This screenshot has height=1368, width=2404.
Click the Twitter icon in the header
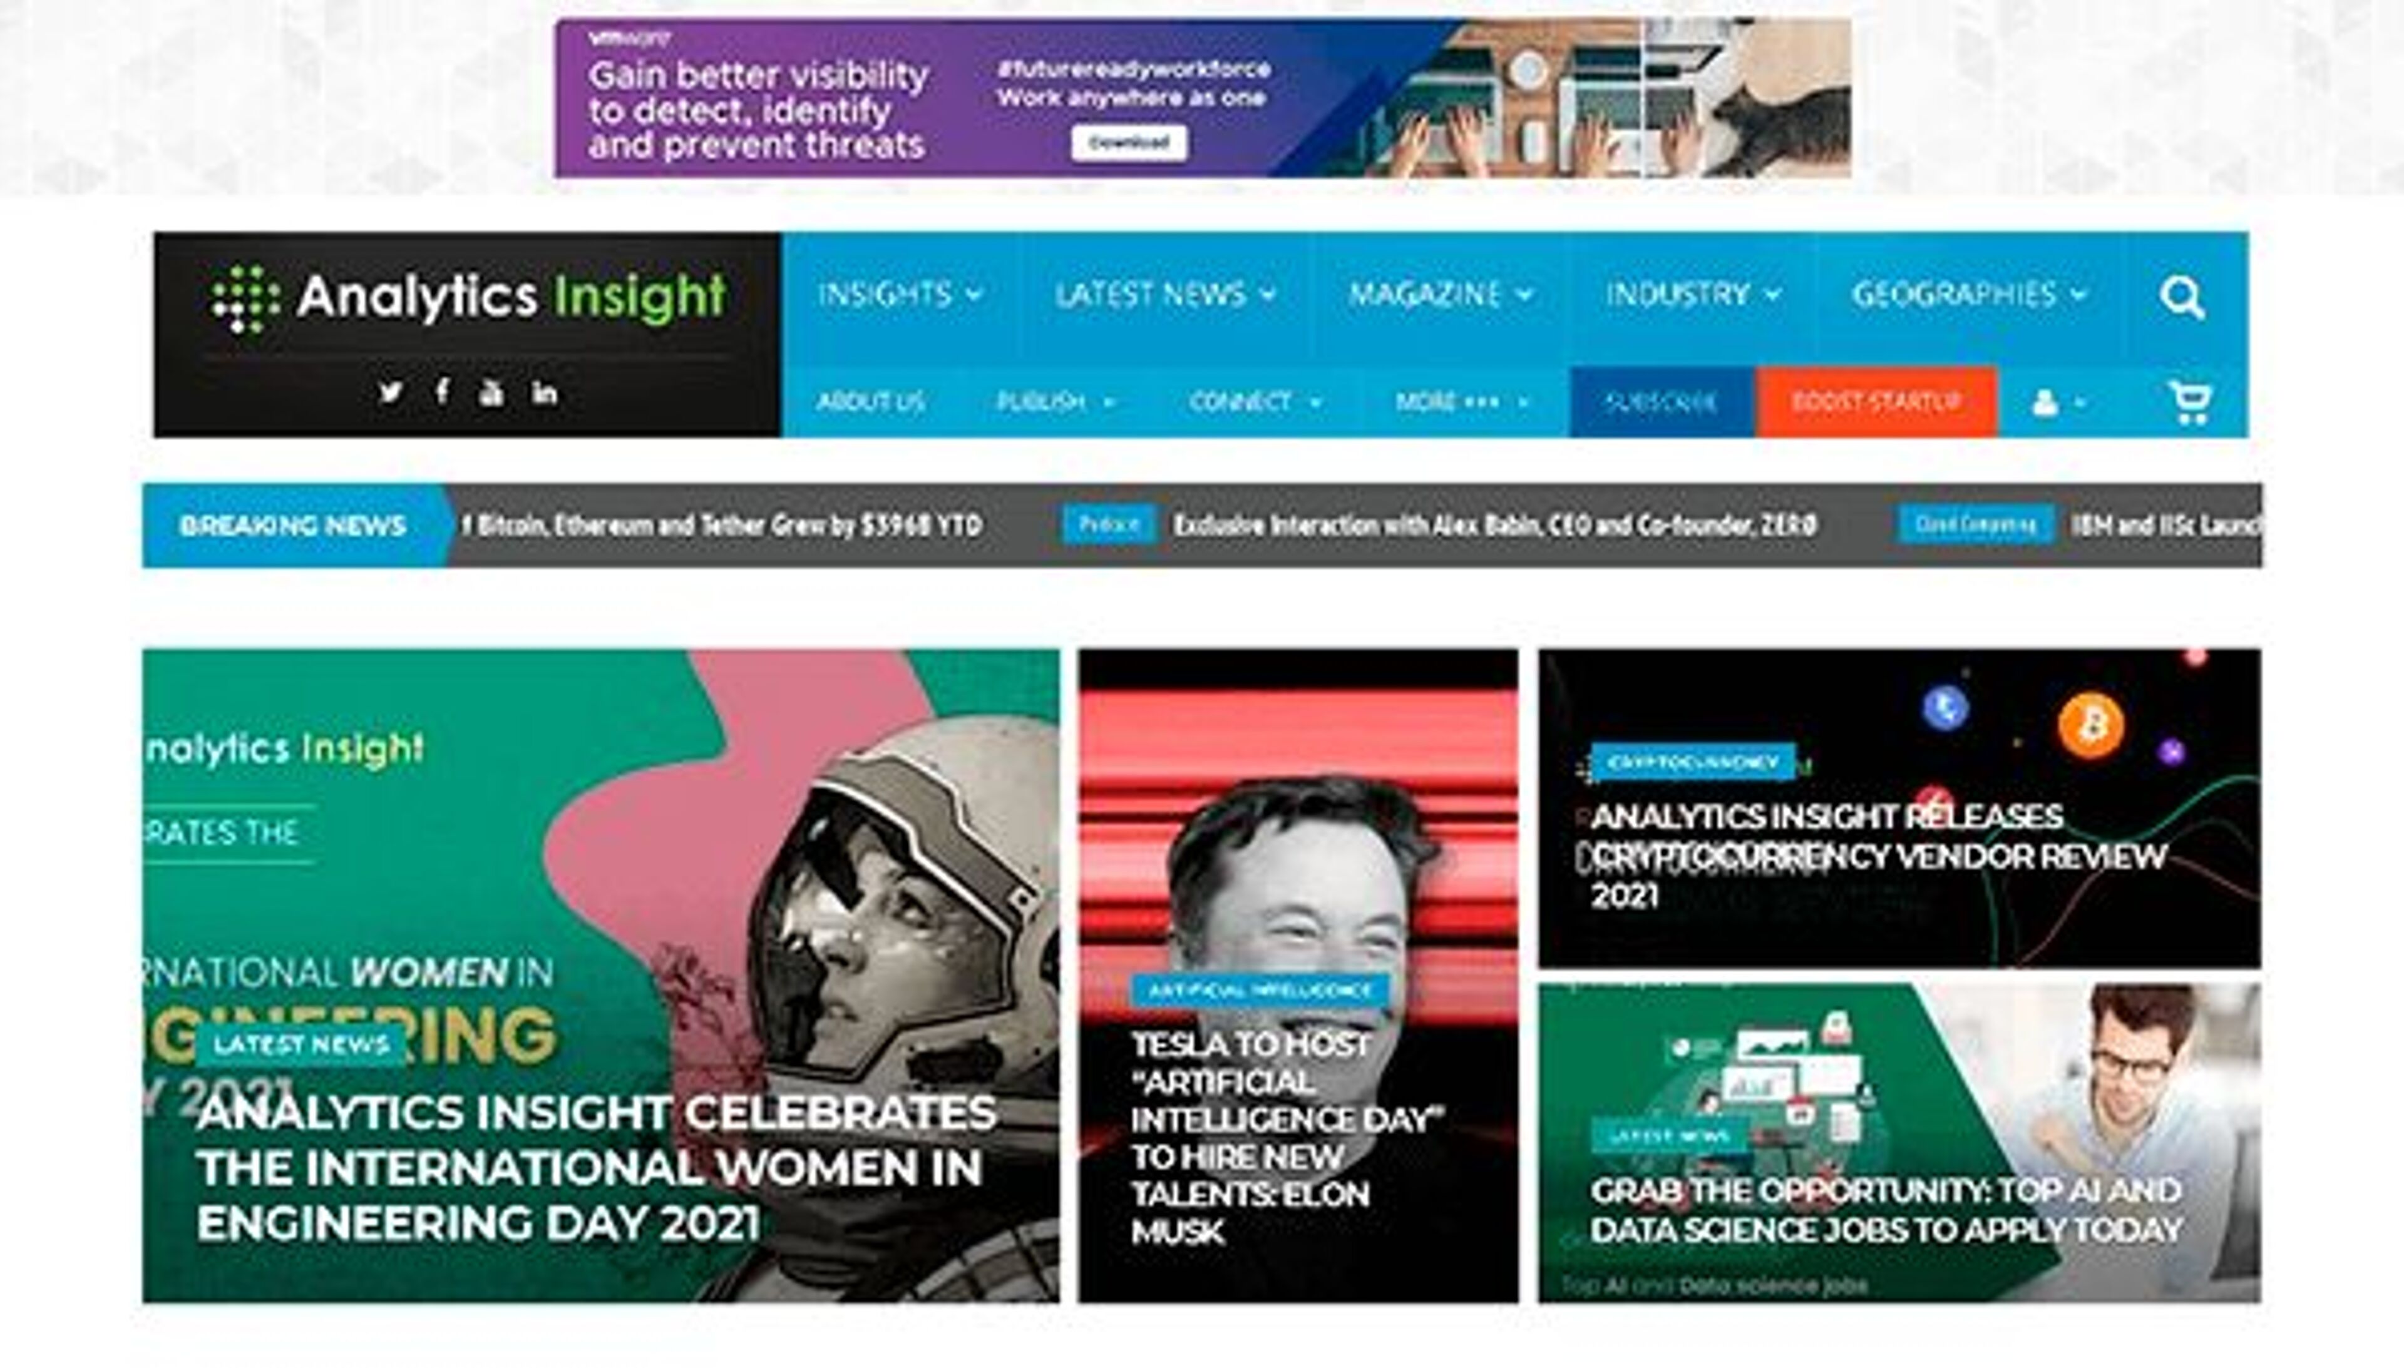(390, 392)
